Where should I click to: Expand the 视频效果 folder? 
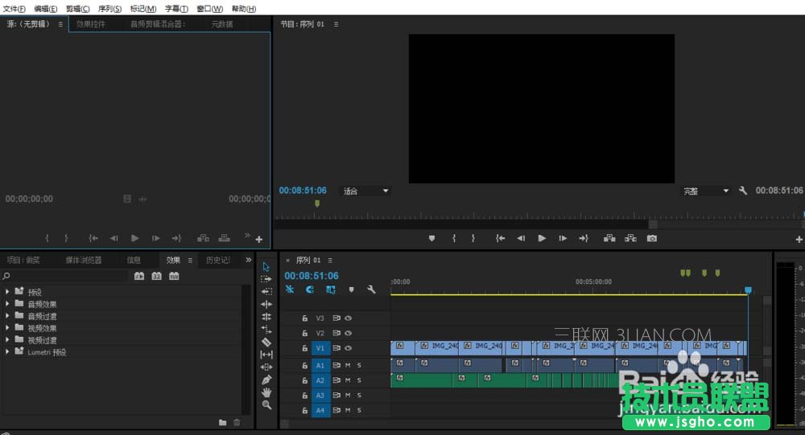pos(7,327)
